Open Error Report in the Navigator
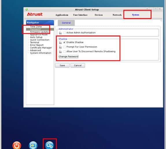 coord(37,45)
